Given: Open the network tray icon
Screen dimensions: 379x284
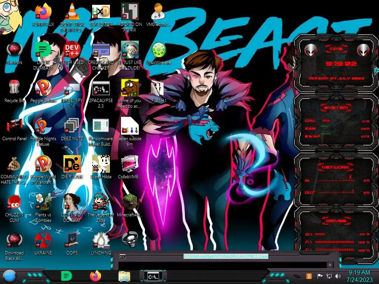Looking at the screenshot, I should (329, 276).
